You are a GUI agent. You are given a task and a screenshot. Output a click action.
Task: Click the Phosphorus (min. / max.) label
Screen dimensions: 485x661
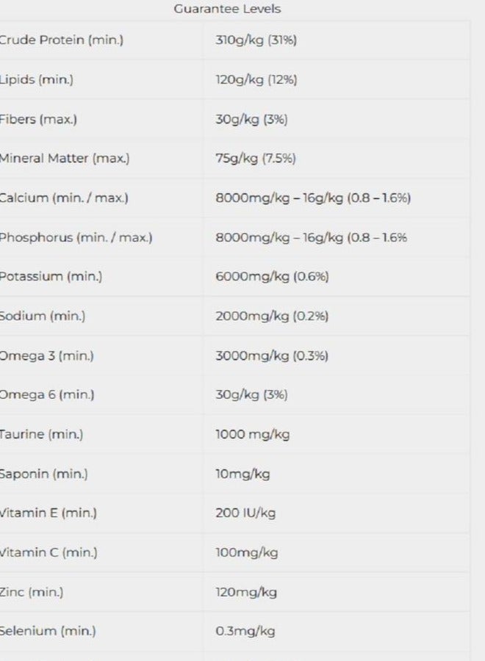76,238
